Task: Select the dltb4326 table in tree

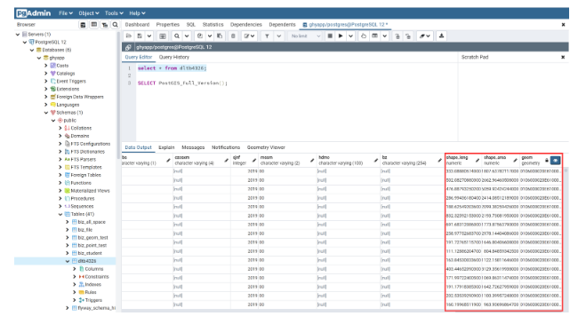Action: (x=87, y=261)
